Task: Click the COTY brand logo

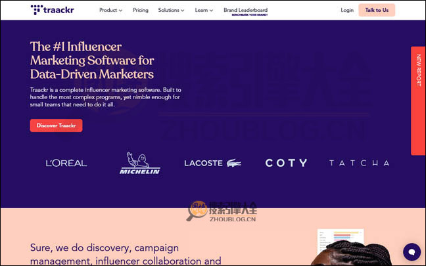Action: (x=286, y=163)
